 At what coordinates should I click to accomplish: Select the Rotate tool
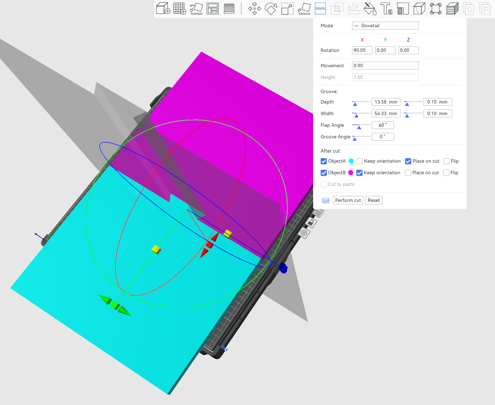point(271,8)
